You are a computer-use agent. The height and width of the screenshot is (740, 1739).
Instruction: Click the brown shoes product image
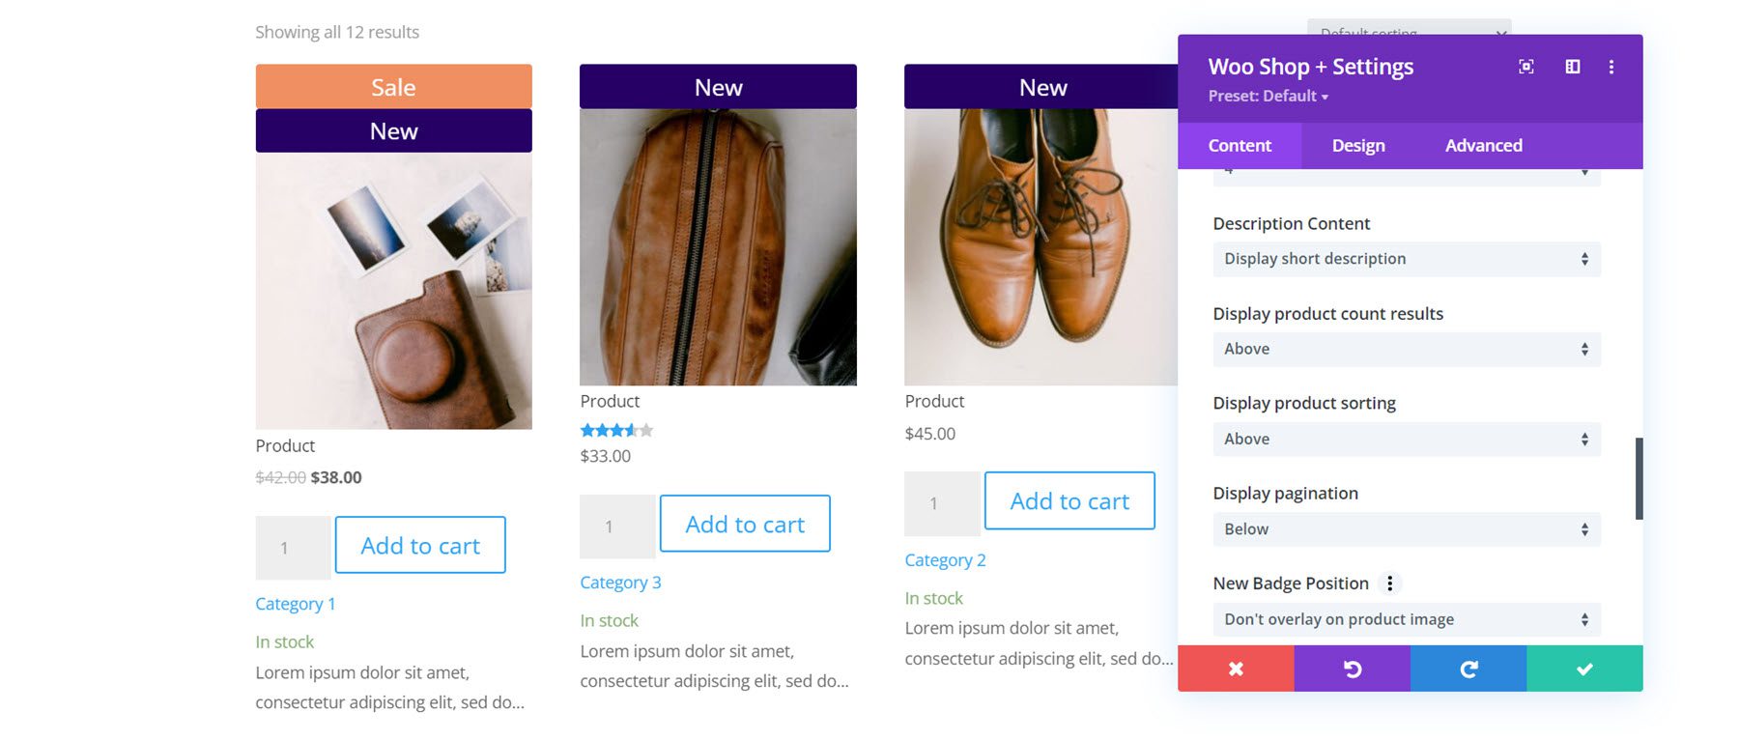pos(1041,246)
